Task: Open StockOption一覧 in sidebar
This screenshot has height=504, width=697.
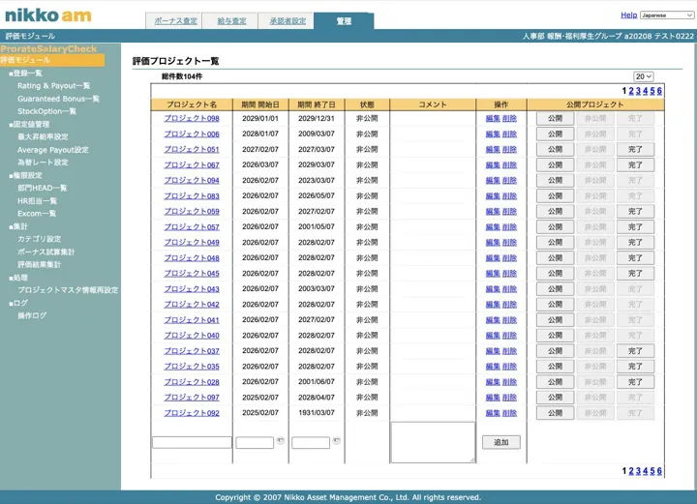Action: [x=46, y=111]
